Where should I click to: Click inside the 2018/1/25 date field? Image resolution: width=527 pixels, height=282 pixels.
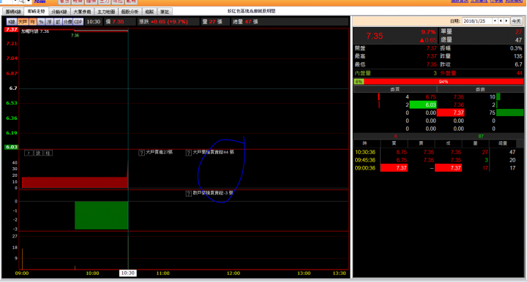[477, 20]
